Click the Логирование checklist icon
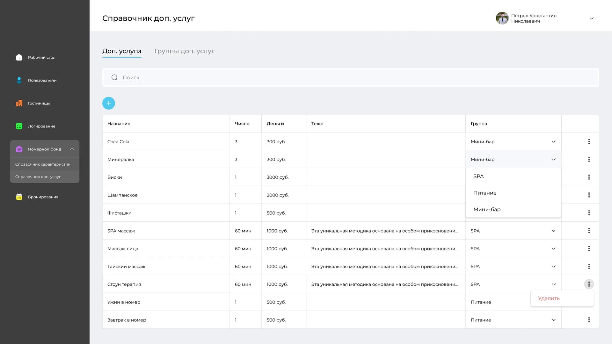This screenshot has width=612, height=344. pos(19,126)
